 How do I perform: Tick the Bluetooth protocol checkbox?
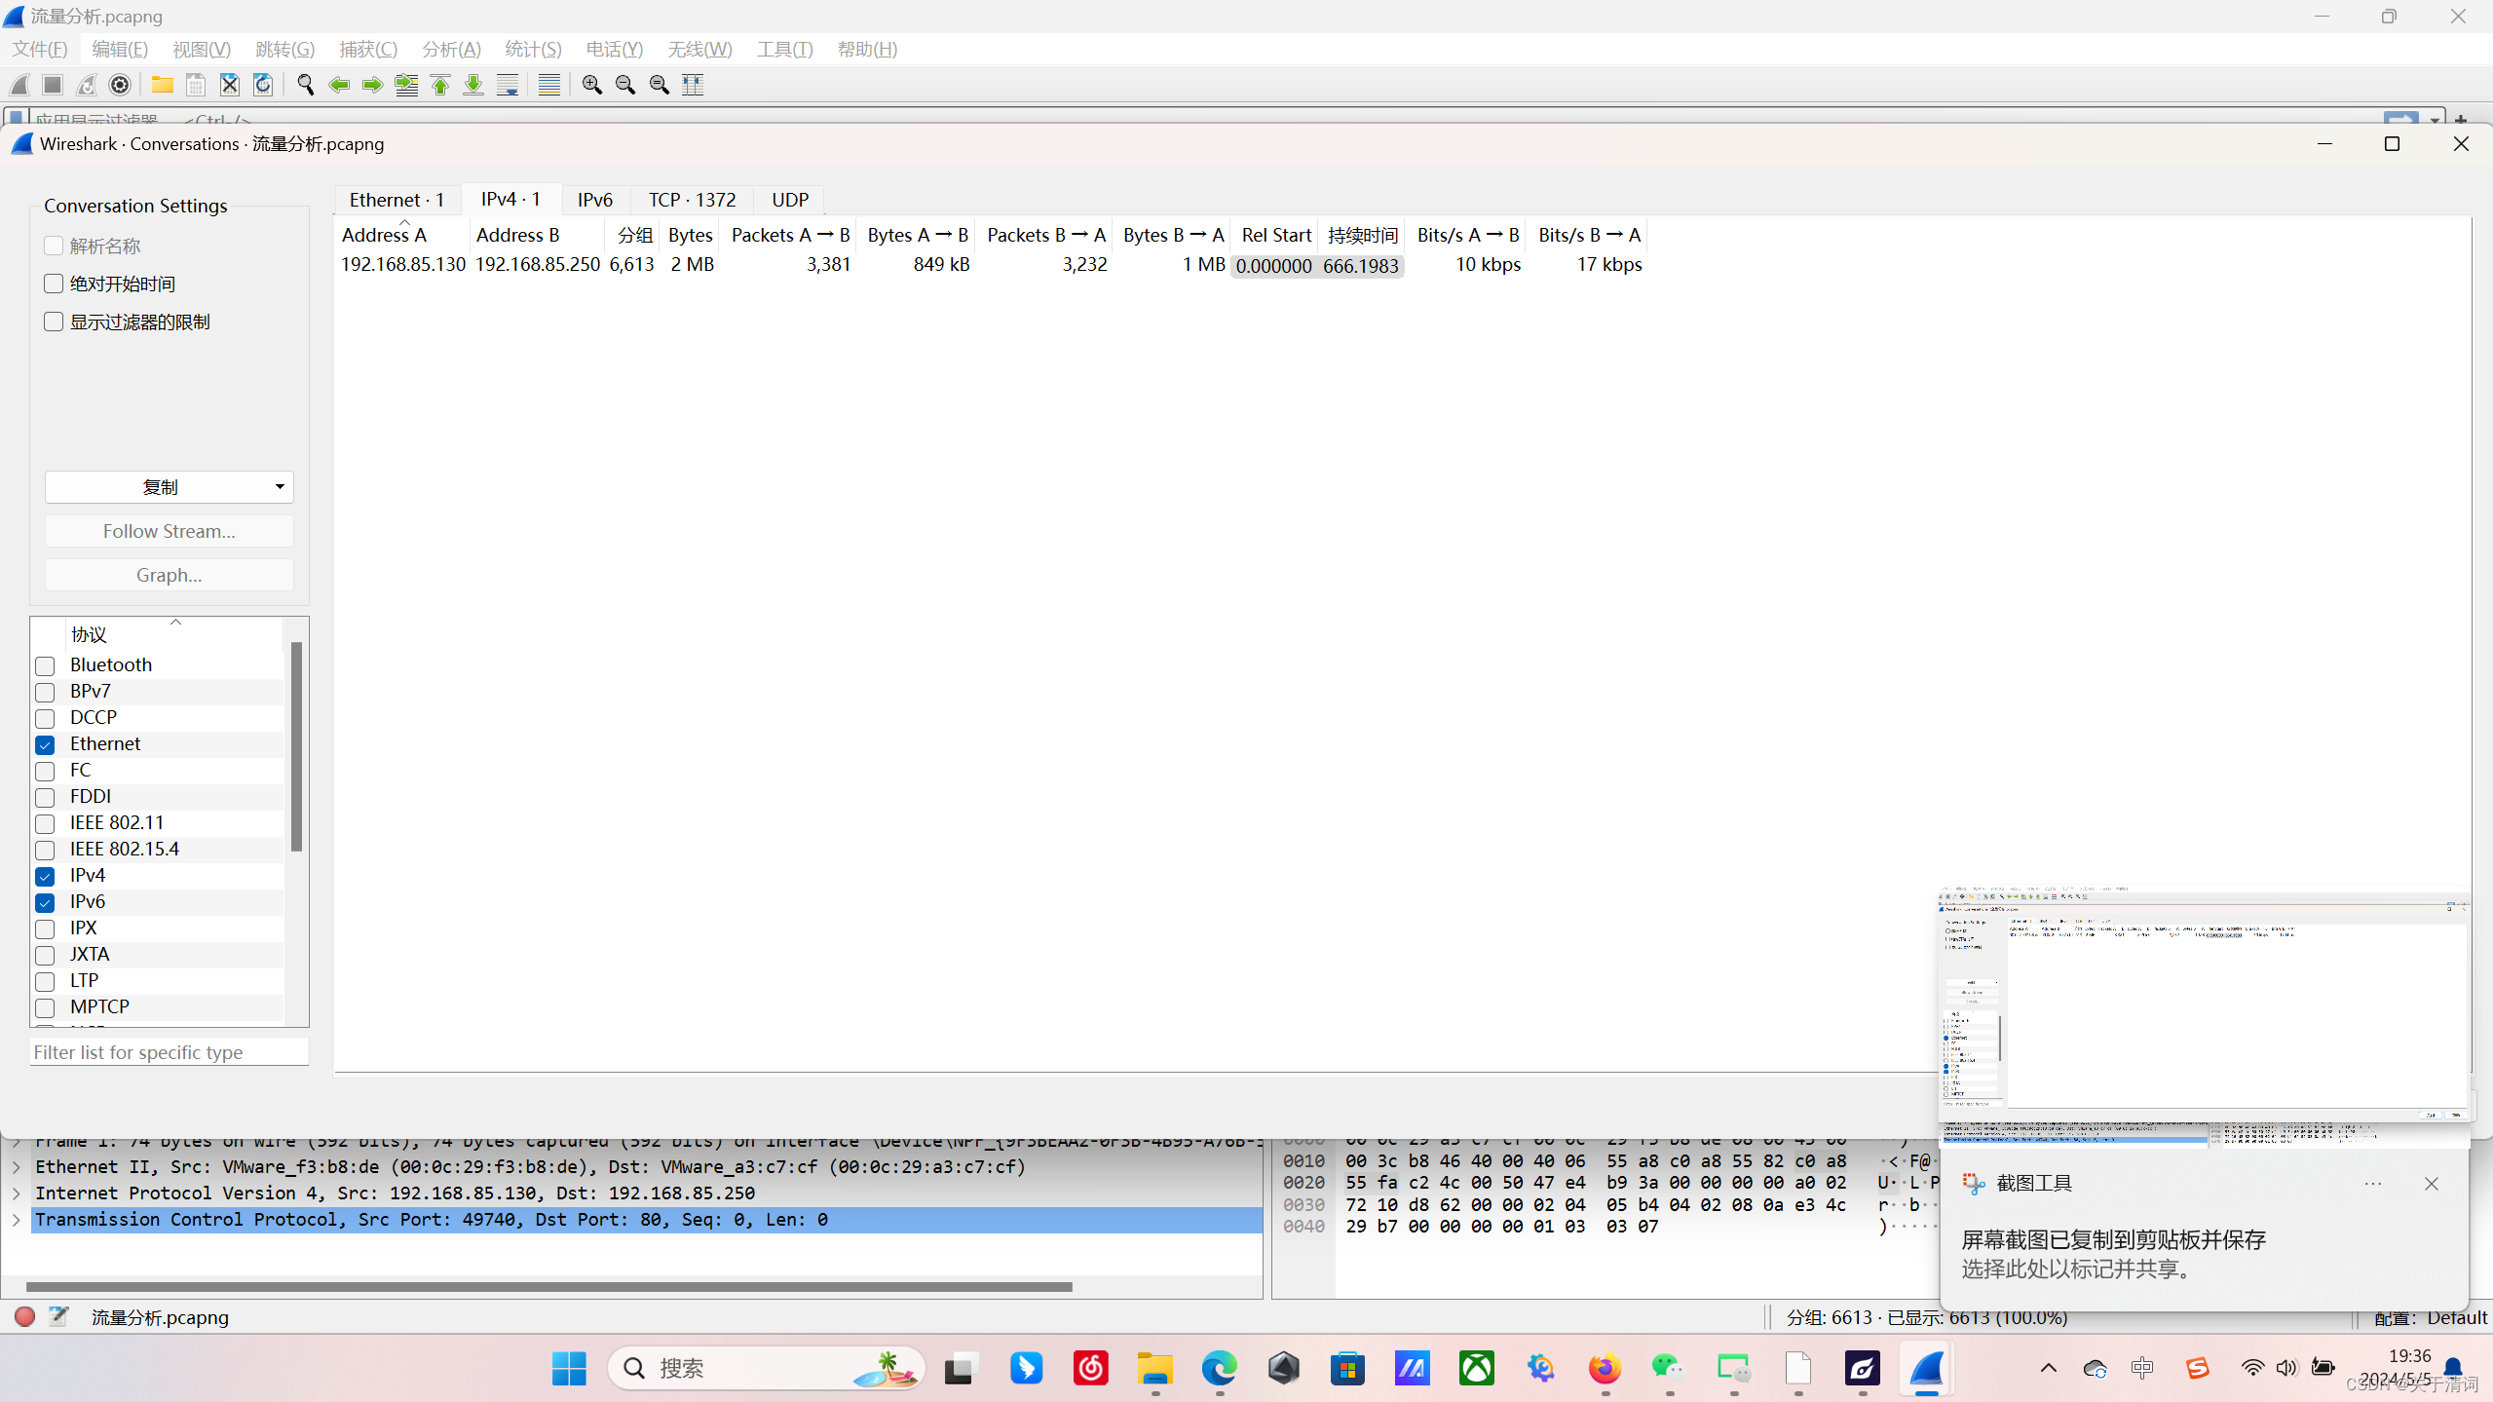click(45, 665)
